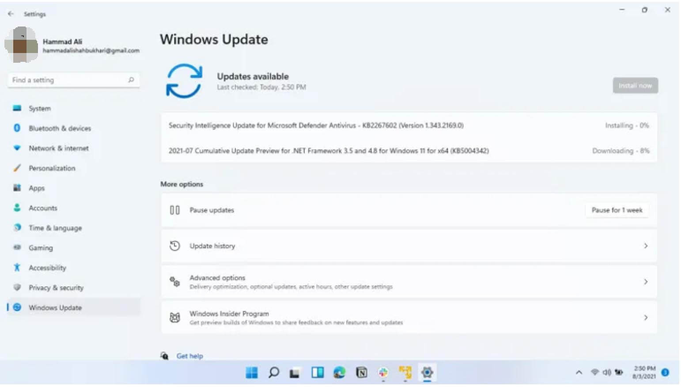Open Task View on the taskbar
The image size is (681, 387).
tap(295, 373)
